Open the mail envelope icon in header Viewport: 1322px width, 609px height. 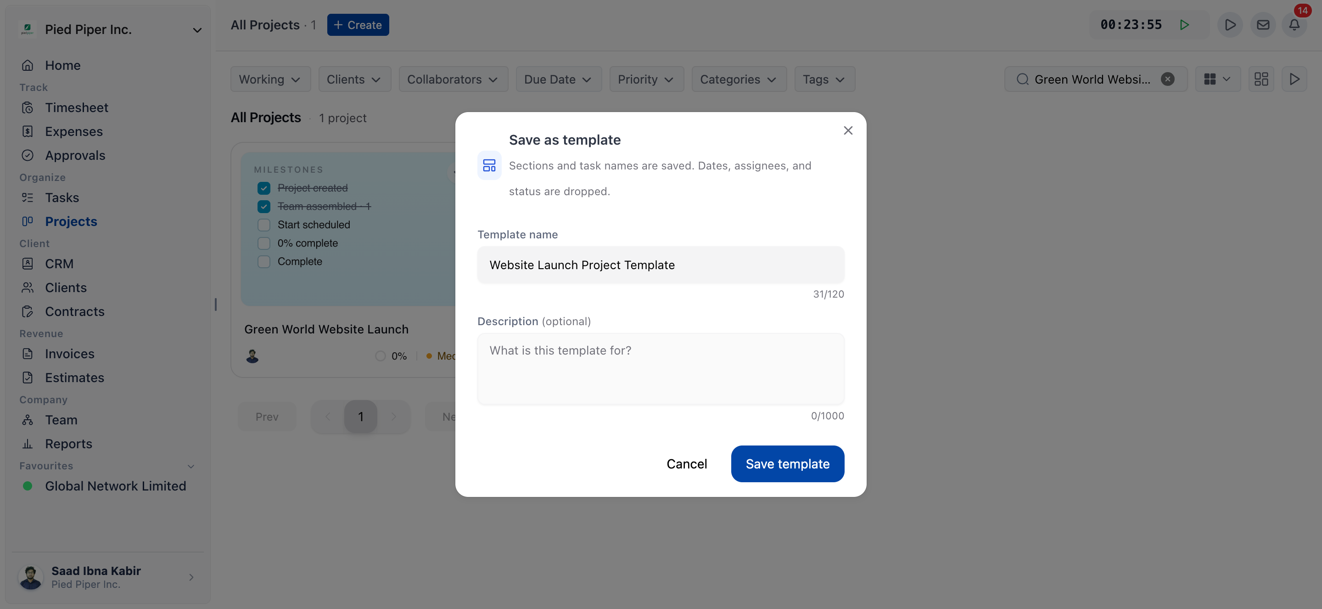coord(1263,25)
